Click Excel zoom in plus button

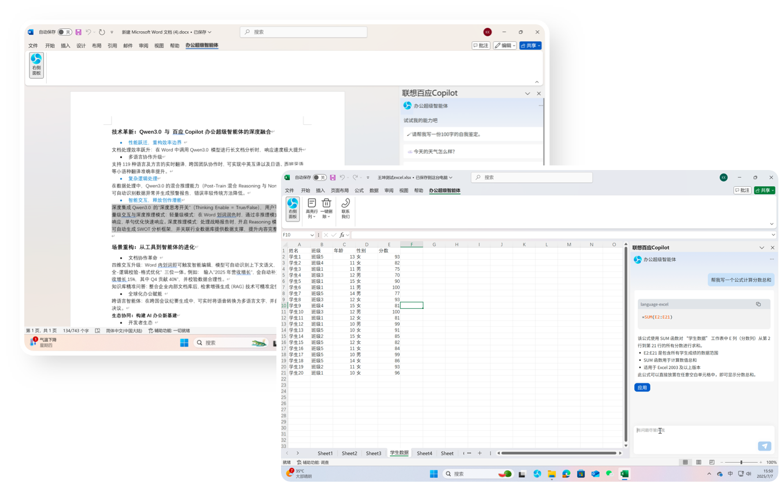(x=760, y=462)
